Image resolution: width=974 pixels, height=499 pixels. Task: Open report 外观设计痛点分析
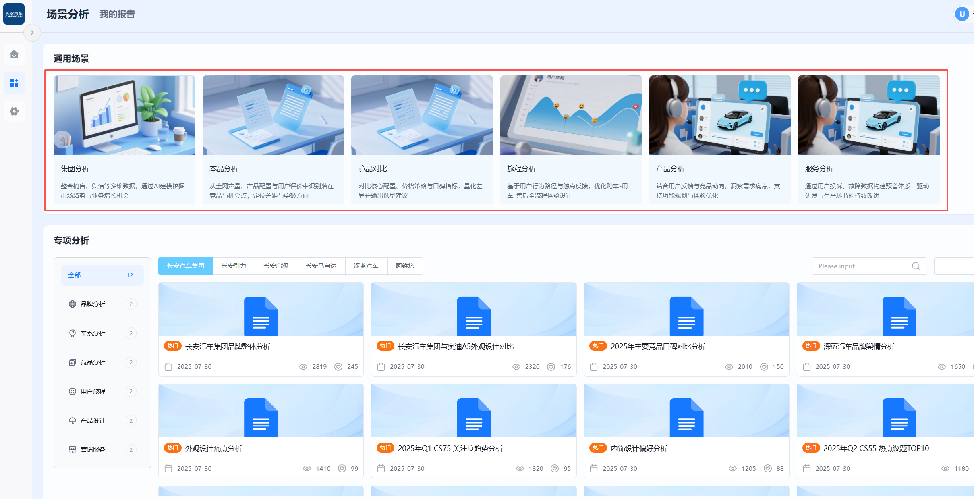pos(213,449)
